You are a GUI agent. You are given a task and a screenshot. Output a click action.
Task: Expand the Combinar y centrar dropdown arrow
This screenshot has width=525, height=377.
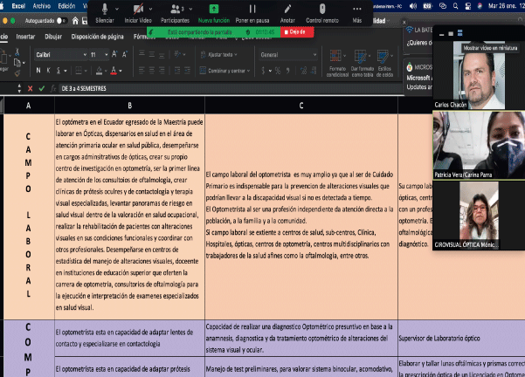click(x=248, y=71)
